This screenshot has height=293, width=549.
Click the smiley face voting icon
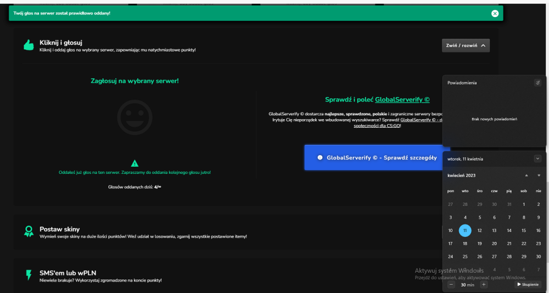(135, 117)
